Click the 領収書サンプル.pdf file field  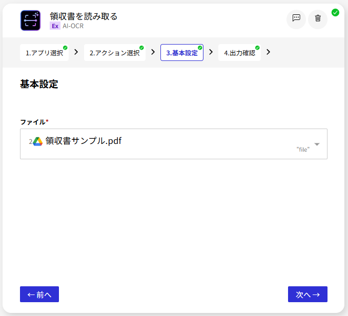174,144
